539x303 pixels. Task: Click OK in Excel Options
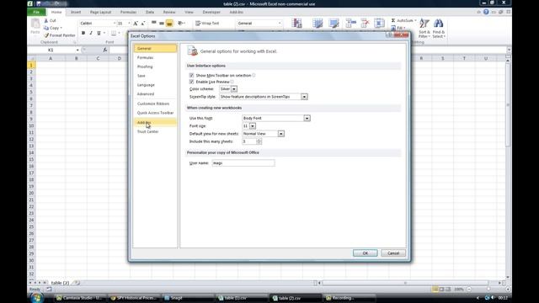pos(365,253)
